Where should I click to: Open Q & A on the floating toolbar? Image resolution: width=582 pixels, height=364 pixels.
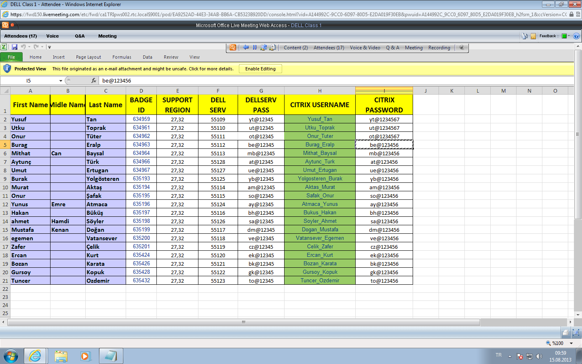pos(392,48)
